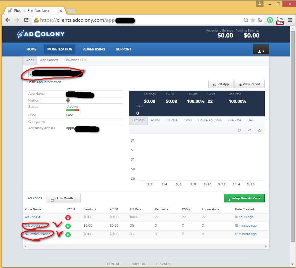Switch to the Apps sub-tab
Screen dimensions: 296x268
pos(30,60)
